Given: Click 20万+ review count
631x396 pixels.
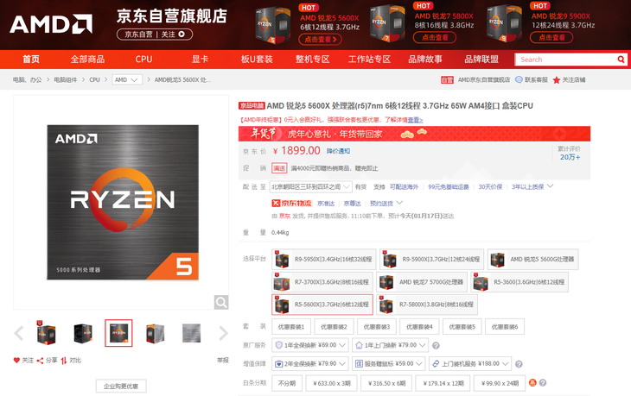Looking at the screenshot, I should coord(570,157).
